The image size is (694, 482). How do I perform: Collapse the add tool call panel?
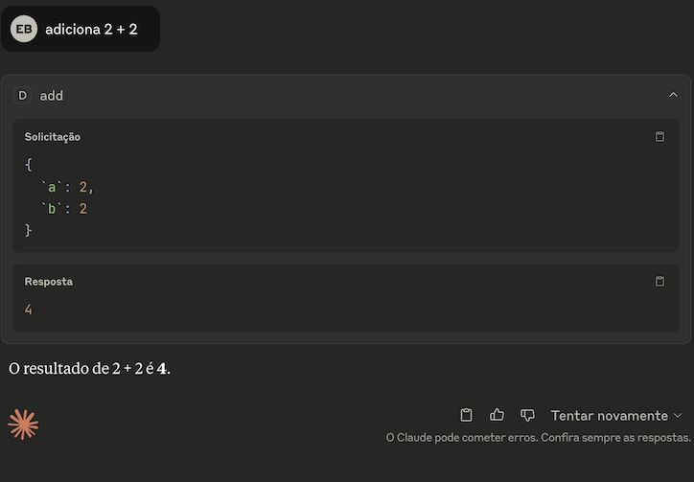tap(673, 95)
